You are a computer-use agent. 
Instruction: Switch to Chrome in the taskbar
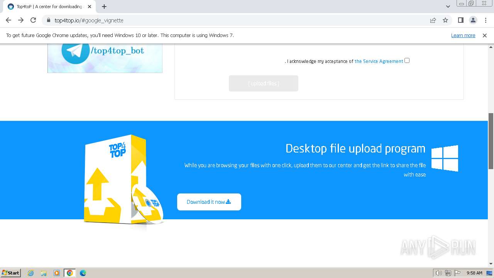coord(70,273)
